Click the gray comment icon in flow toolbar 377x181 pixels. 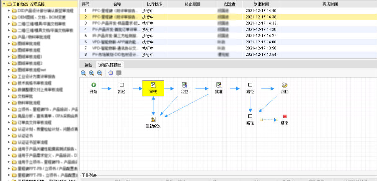coord(119,73)
